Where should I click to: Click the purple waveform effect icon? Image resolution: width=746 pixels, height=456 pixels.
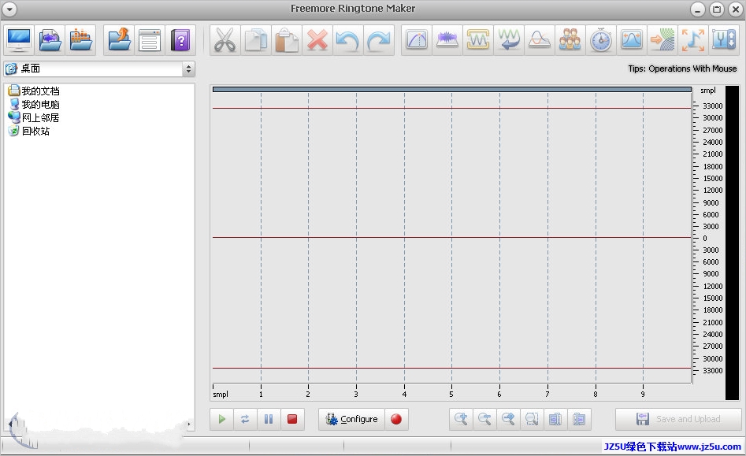click(447, 40)
